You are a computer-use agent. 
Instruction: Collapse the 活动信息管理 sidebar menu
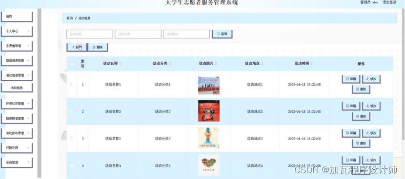click(x=17, y=75)
